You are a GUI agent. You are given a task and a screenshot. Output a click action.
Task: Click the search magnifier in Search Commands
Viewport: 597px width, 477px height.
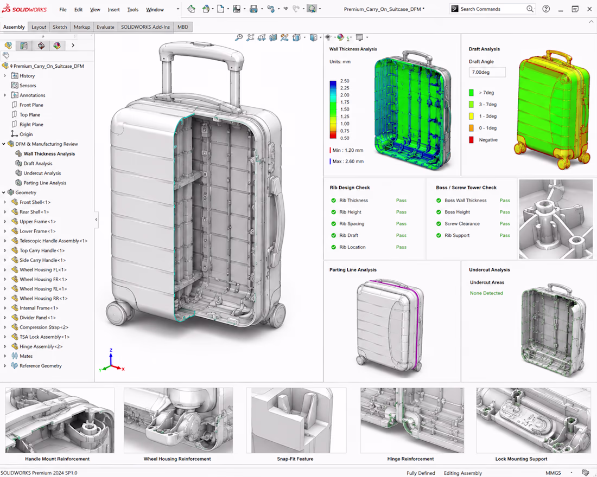tap(530, 9)
